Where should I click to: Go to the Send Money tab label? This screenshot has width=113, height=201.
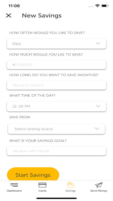click(x=99, y=191)
